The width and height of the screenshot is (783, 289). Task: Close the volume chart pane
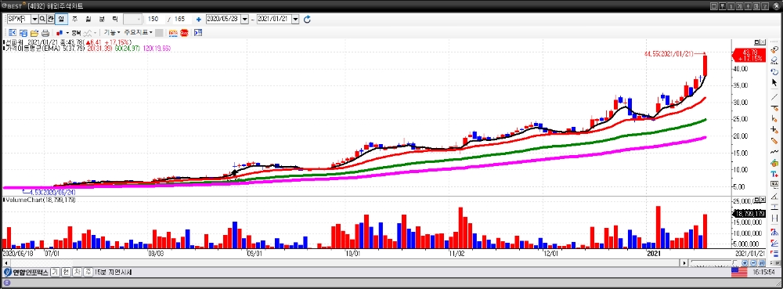pyautogui.click(x=763, y=199)
